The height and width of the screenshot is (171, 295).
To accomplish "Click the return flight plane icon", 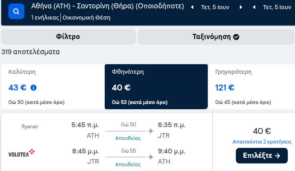I will pyautogui.click(x=151, y=157).
